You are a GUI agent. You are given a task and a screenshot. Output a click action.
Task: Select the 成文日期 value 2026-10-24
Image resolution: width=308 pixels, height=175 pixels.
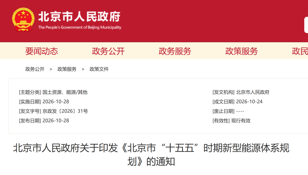tap(249, 102)
